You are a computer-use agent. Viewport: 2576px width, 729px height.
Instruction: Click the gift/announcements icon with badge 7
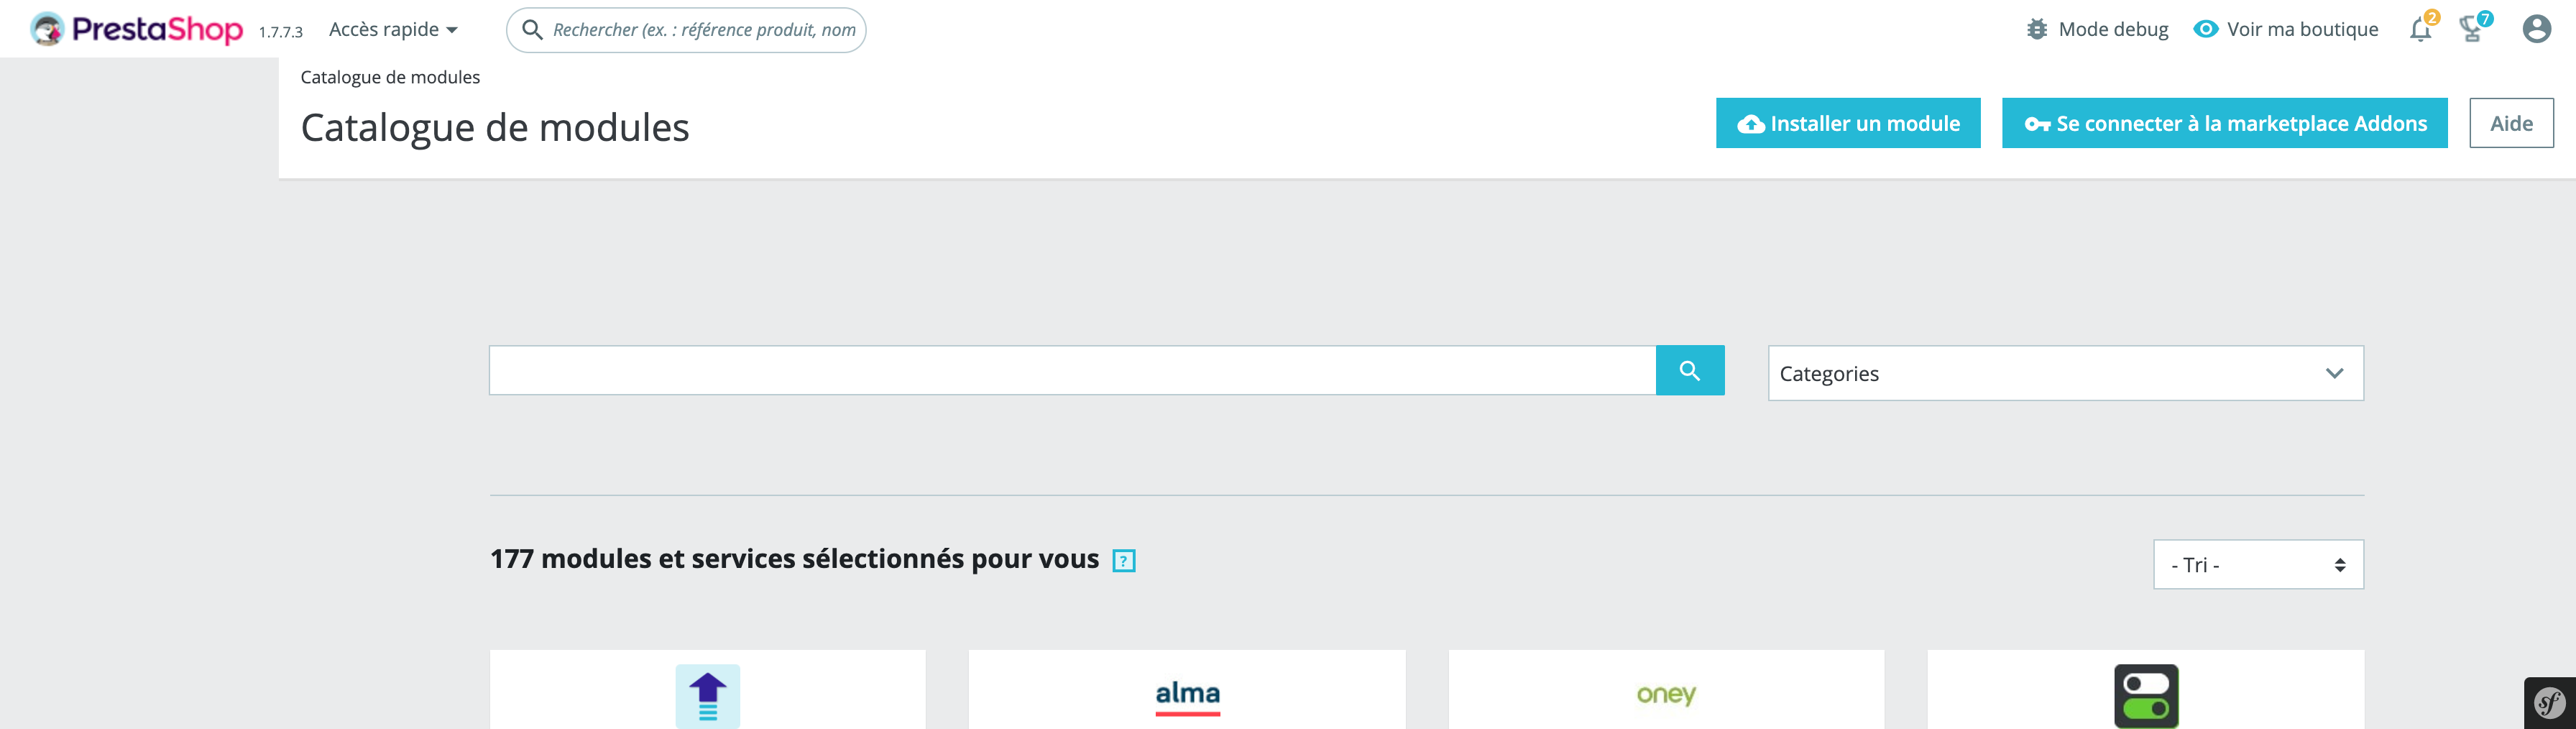[x=2472, y=29]
